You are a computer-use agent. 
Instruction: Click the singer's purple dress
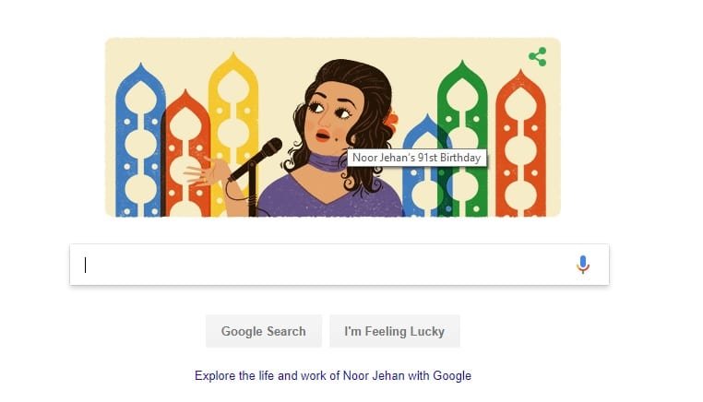(329, 198)
